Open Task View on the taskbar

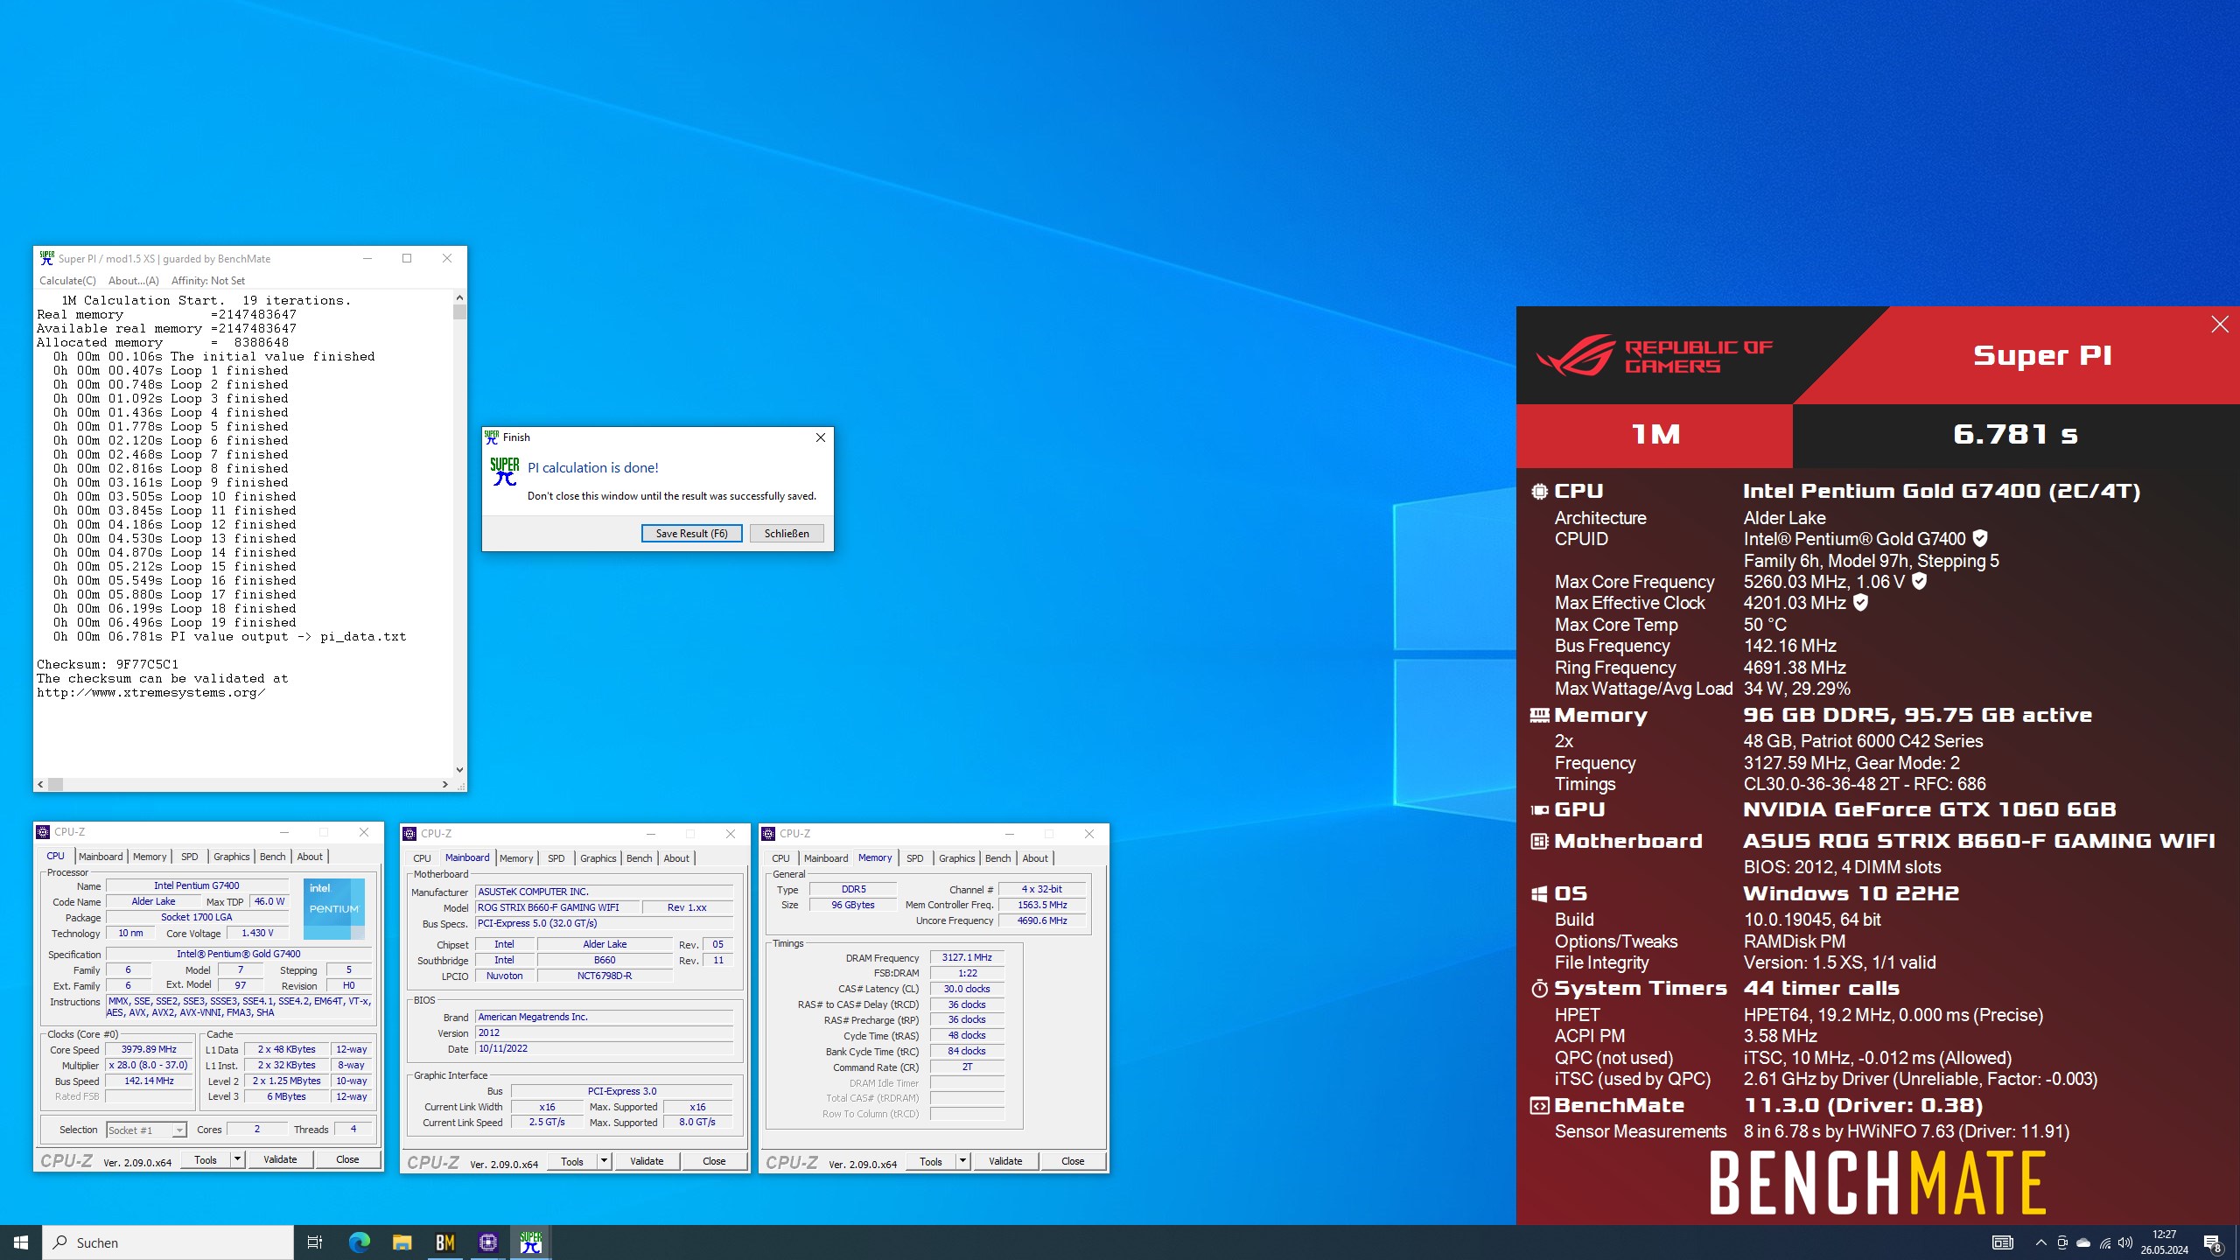[315, 1242]
